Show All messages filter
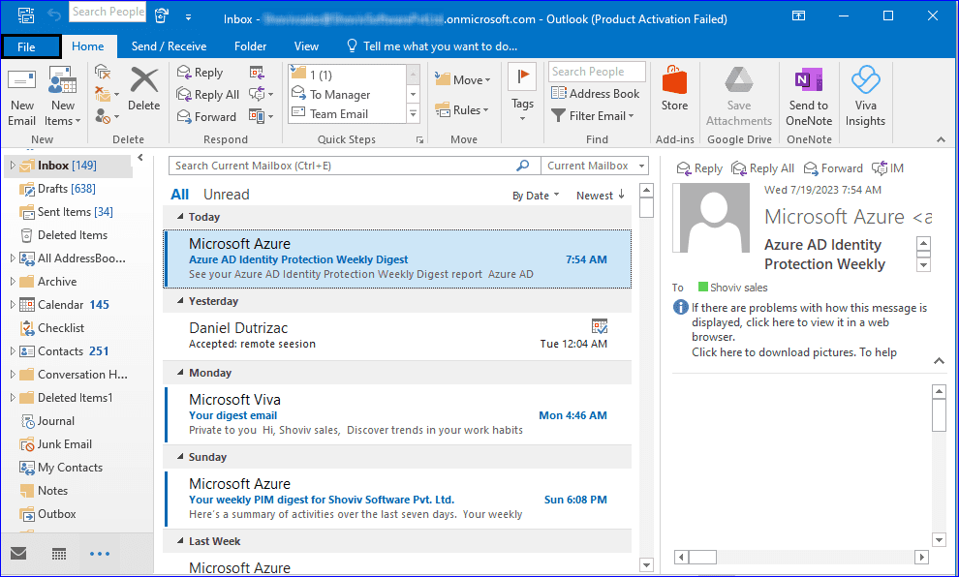 (x=180, y=195)
